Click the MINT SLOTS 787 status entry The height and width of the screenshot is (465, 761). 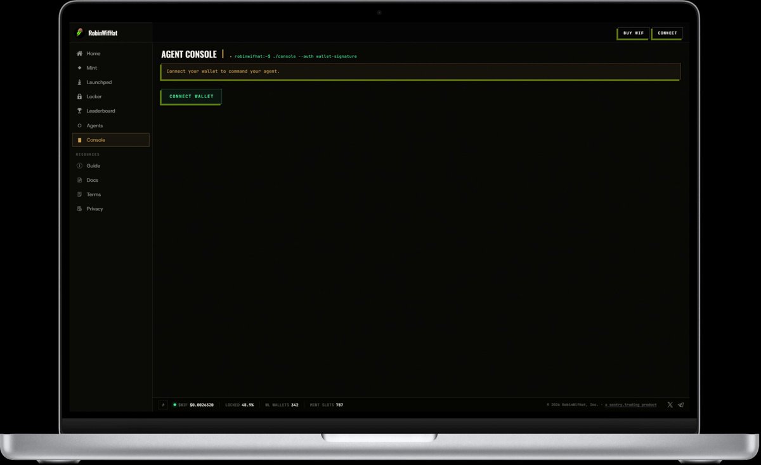click(327, 405)
